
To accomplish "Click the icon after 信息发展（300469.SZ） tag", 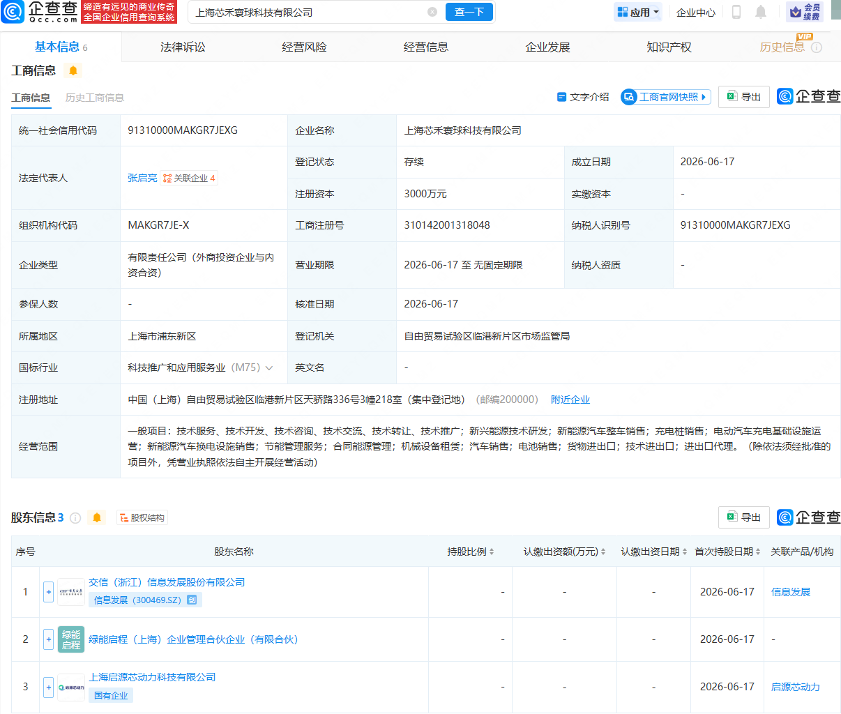I will (192, 600).
